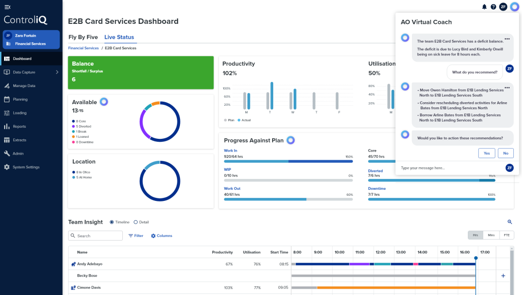Click No to decline recommendations
Image resolution: width=522 pixels, height=295 pixels.
[506, 153]
